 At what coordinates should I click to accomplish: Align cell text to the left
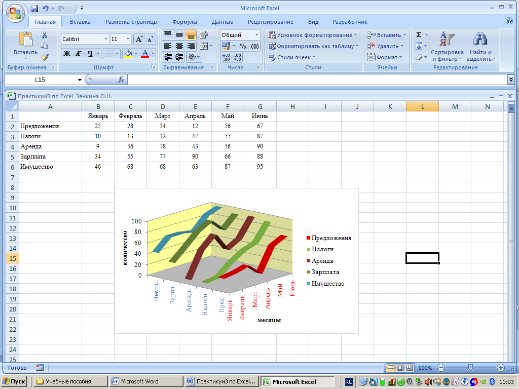pyautogui.click(x=168, y=46)
